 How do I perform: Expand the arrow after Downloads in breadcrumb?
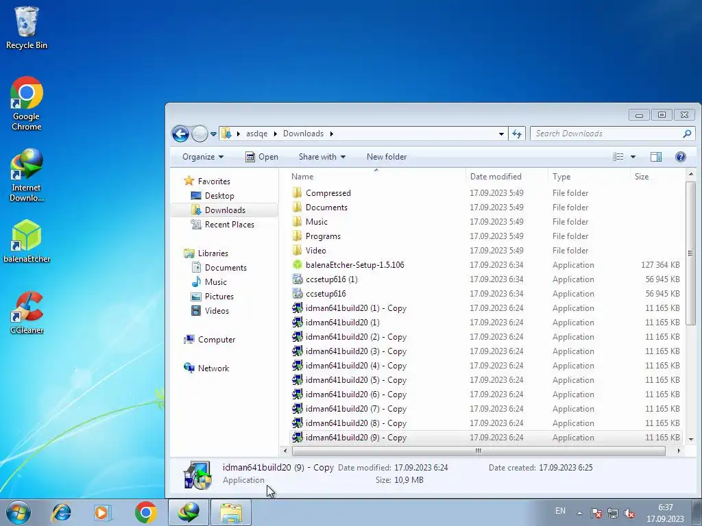(331, 134)
